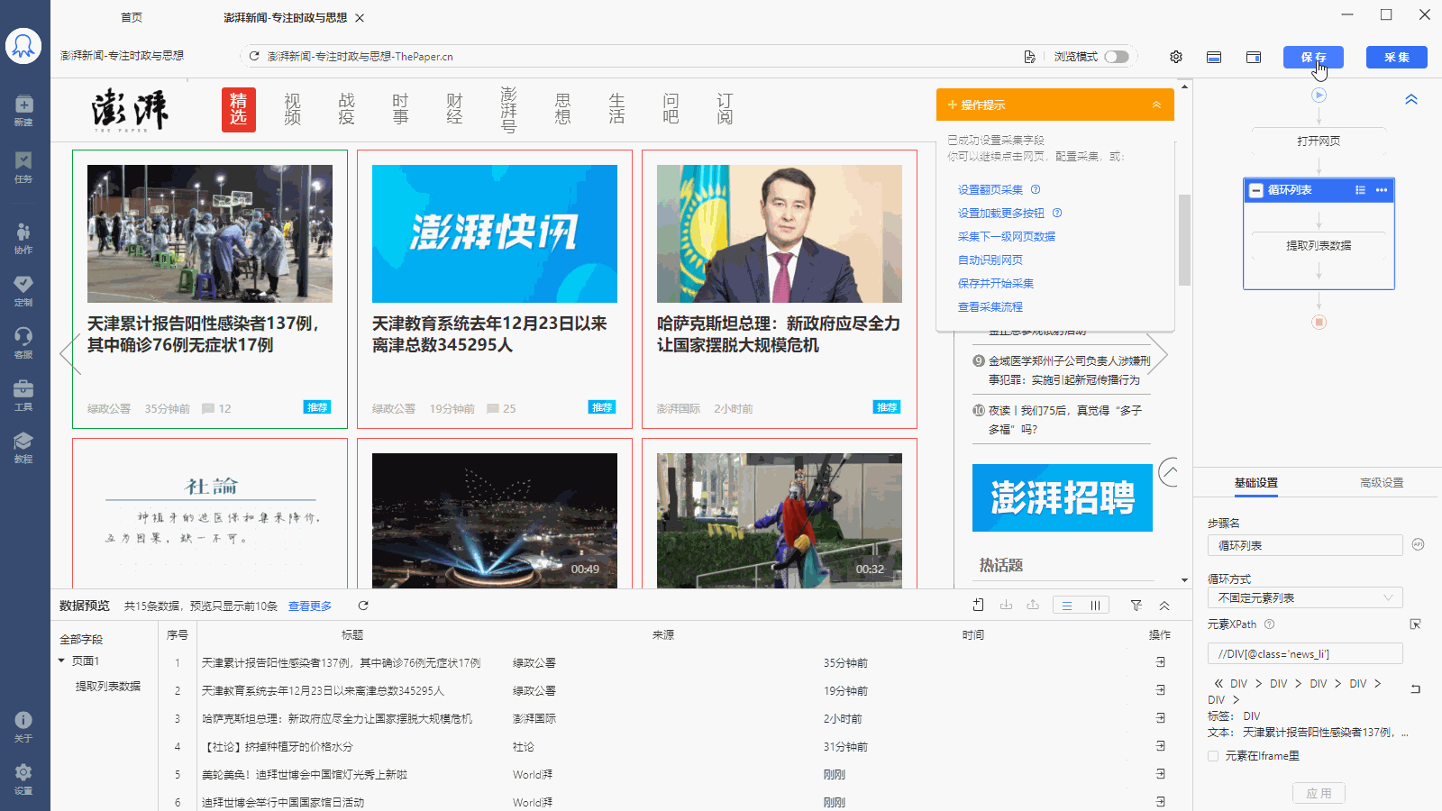Open 工具 in the left sidebar
The image size is (1442, 811).
pyautogui.click(x=23, y=395)
